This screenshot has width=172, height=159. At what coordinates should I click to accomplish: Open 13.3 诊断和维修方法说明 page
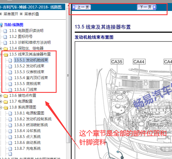[x=30, y=42]
